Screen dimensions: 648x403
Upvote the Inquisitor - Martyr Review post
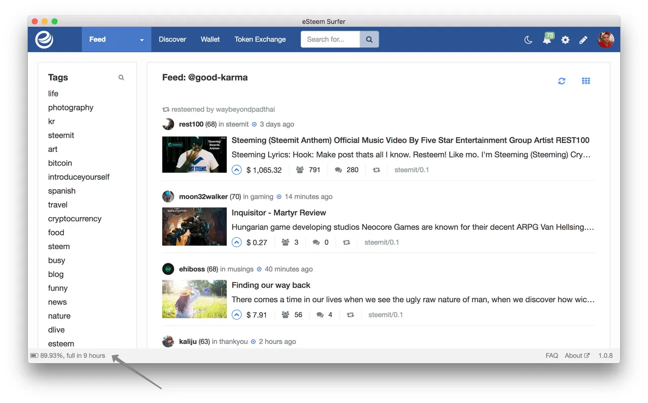click(236, 243)
